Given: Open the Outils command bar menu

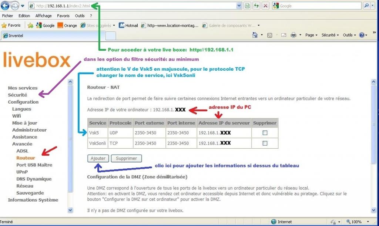Looking at the screenshot, I should click(x=349, y=35).
